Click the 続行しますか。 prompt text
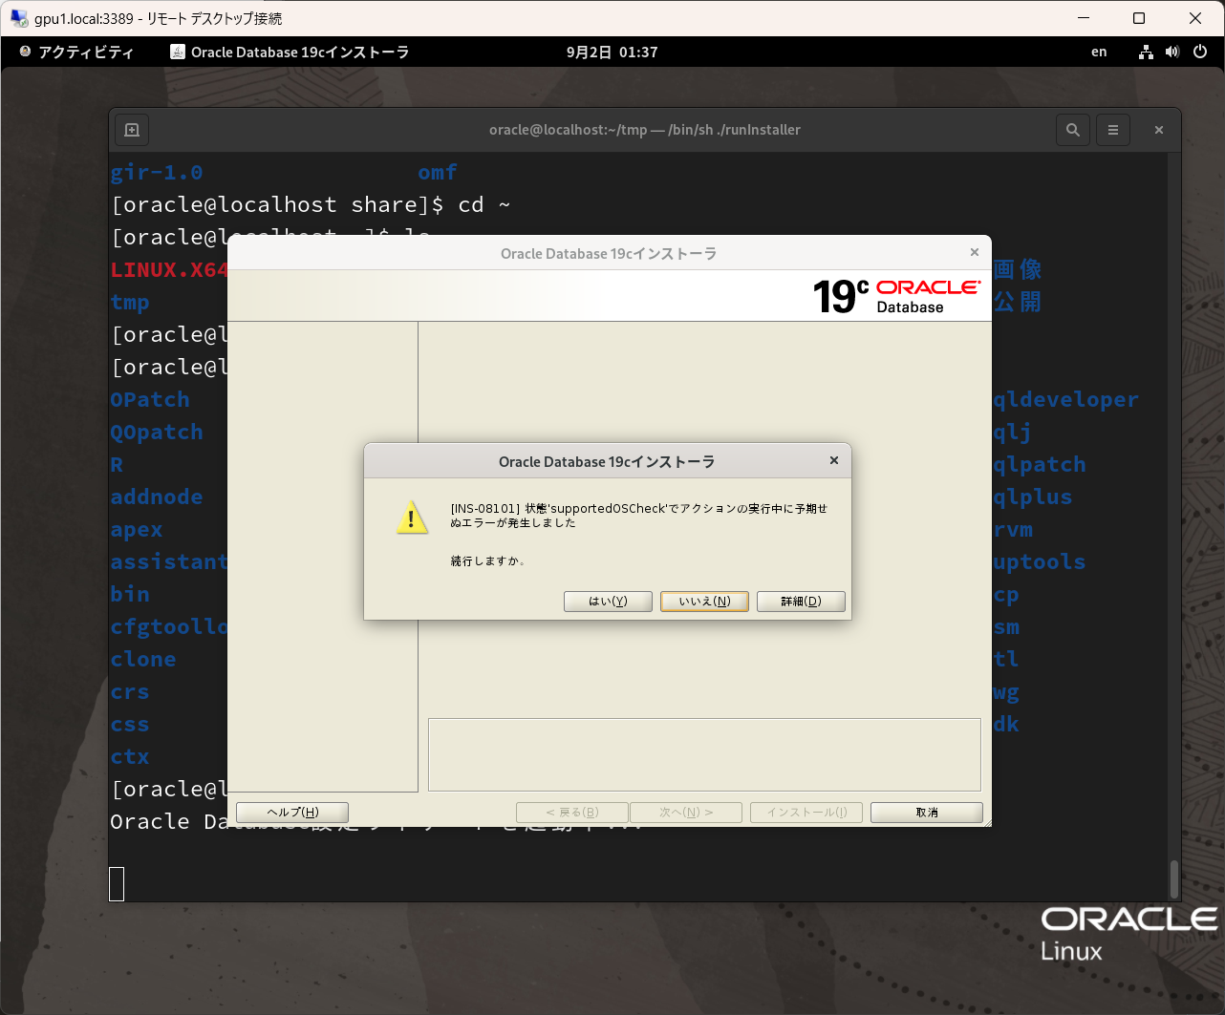Screen dimensions: 1225x1015 (x=488, y=560)
